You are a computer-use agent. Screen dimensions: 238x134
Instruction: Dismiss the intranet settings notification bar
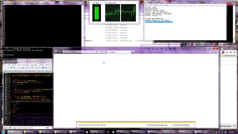click(x=193, y=125)
